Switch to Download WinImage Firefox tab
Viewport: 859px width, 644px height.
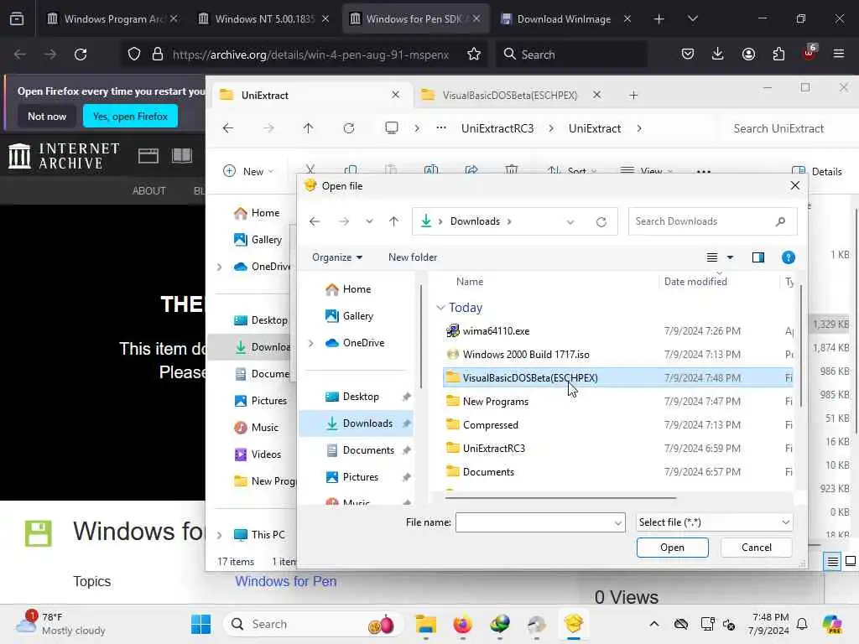click(564, 19)
